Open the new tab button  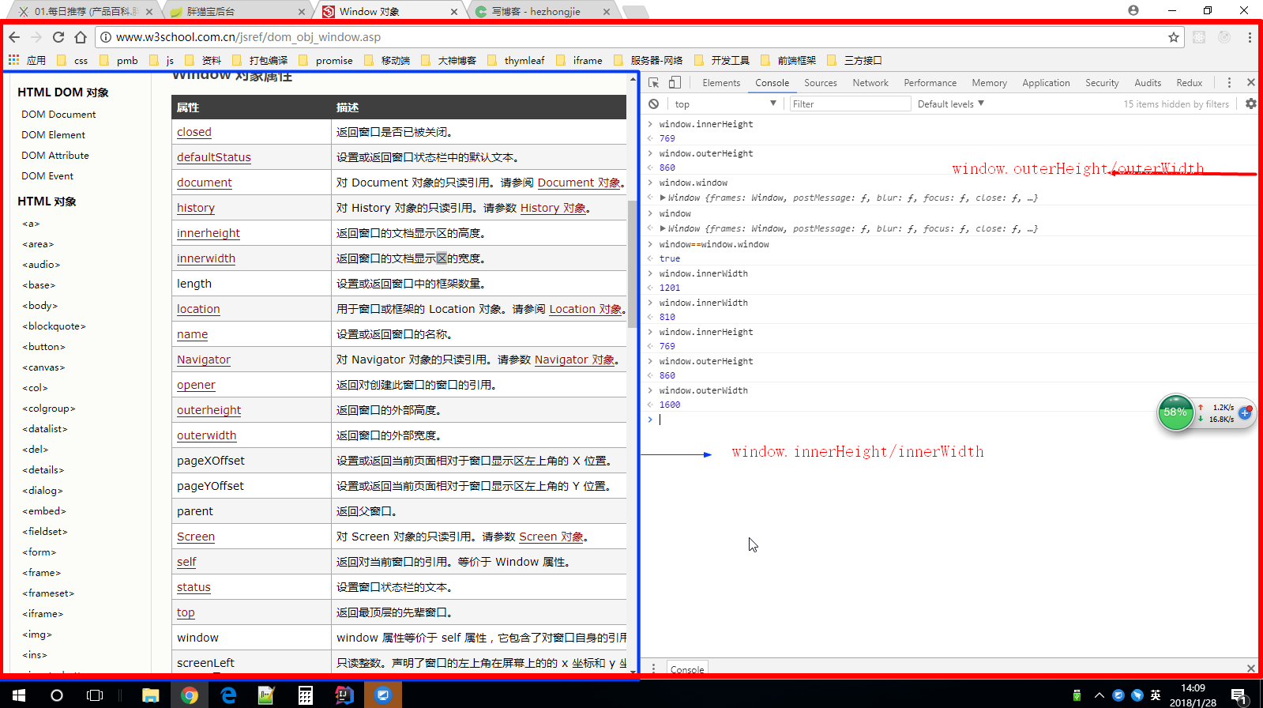[635, 11]
